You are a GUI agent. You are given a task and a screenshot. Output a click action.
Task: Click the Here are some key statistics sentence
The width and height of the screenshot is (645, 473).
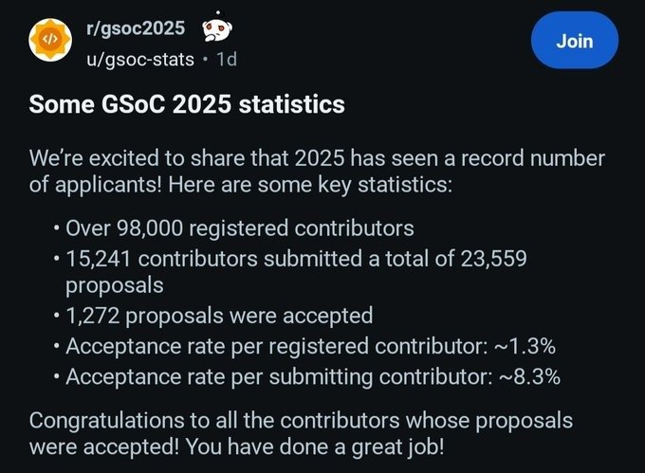coord(310,185)
